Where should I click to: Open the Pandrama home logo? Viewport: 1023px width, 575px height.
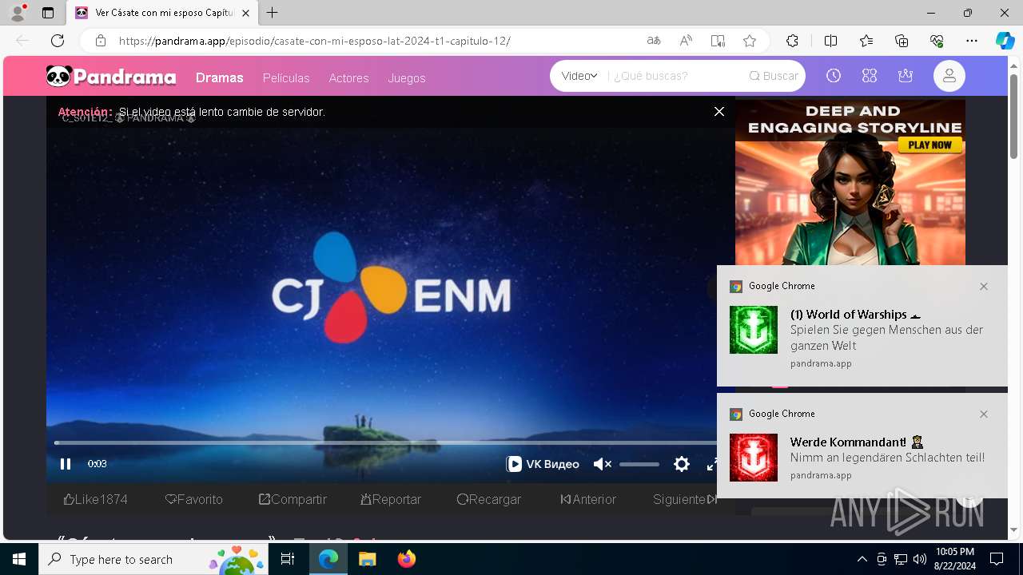111,77
